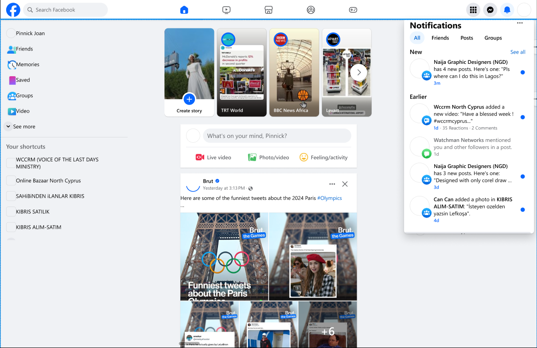Open the Home feed icon
The height and width of the screenshot is (348, 537).
pos(184,10)
